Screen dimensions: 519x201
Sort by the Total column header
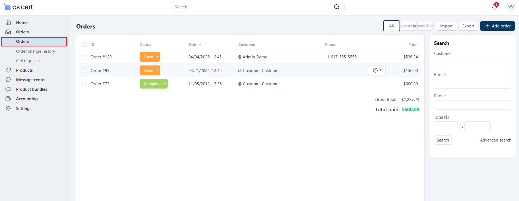pos(413,45)
